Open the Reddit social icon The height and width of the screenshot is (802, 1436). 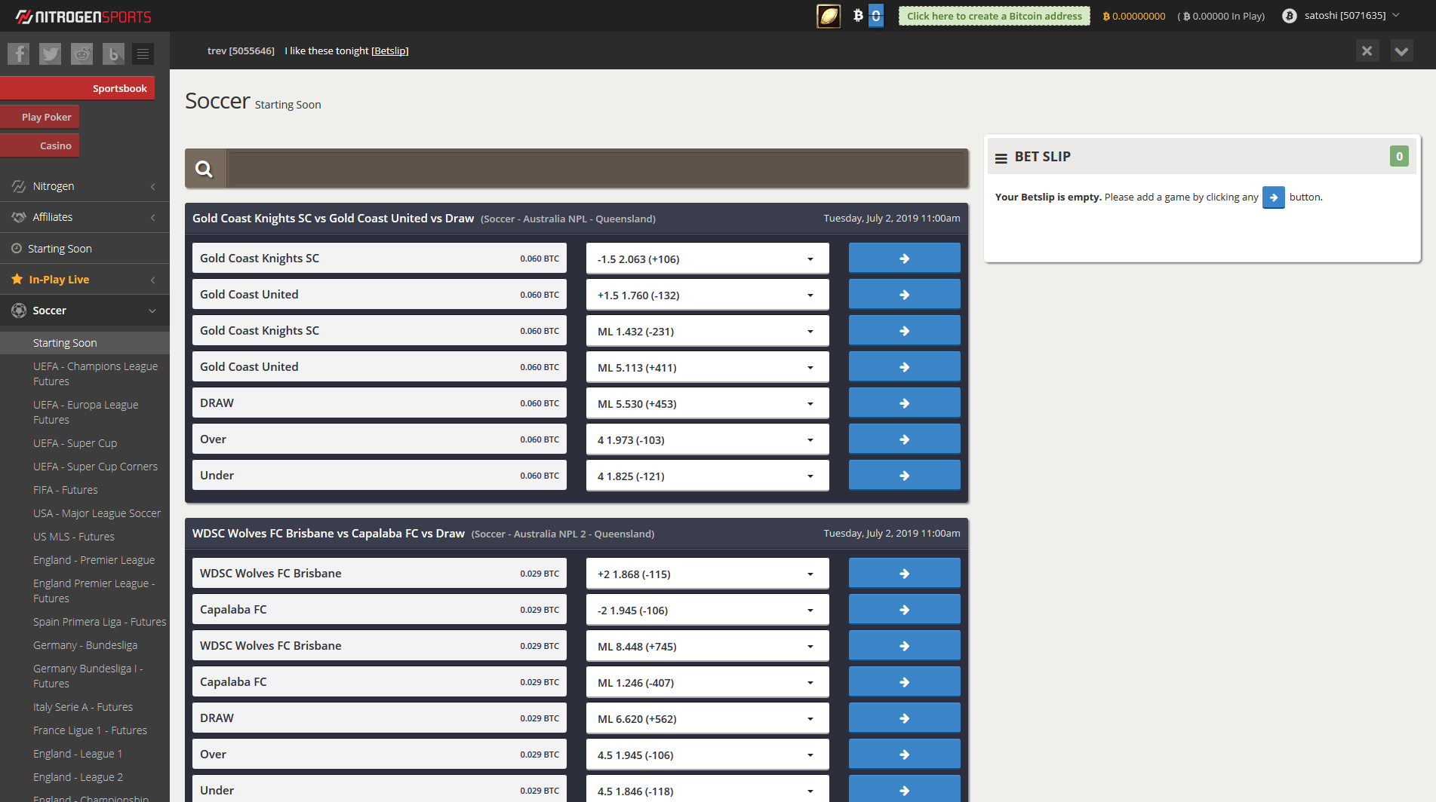coord(81,54)
